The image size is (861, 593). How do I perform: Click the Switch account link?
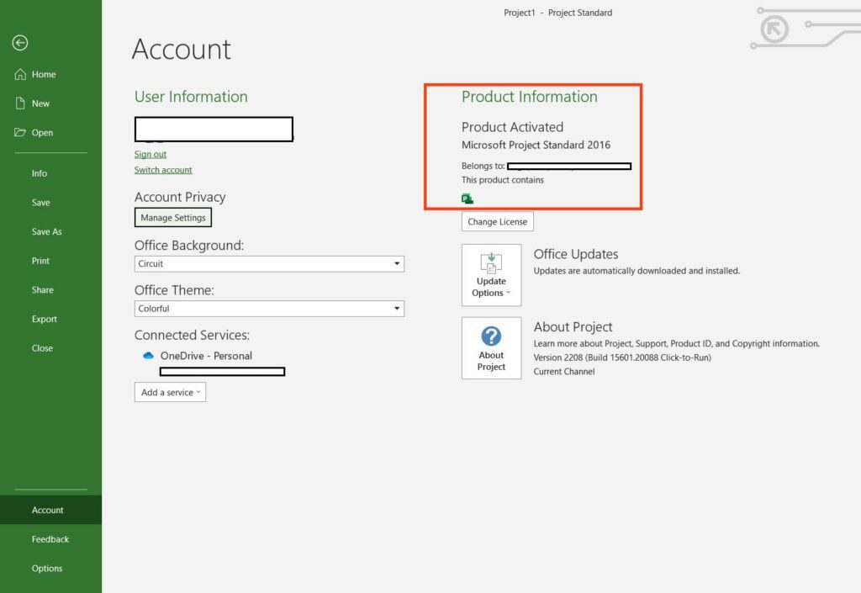point(163,170)
